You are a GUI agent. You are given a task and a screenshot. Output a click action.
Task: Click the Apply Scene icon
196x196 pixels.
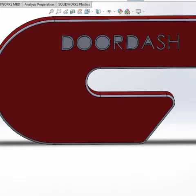127,11
